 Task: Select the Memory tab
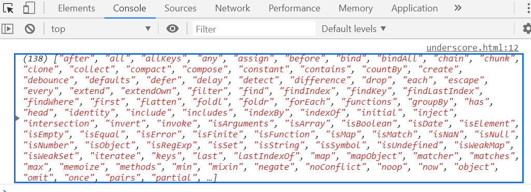click(355, 8)
